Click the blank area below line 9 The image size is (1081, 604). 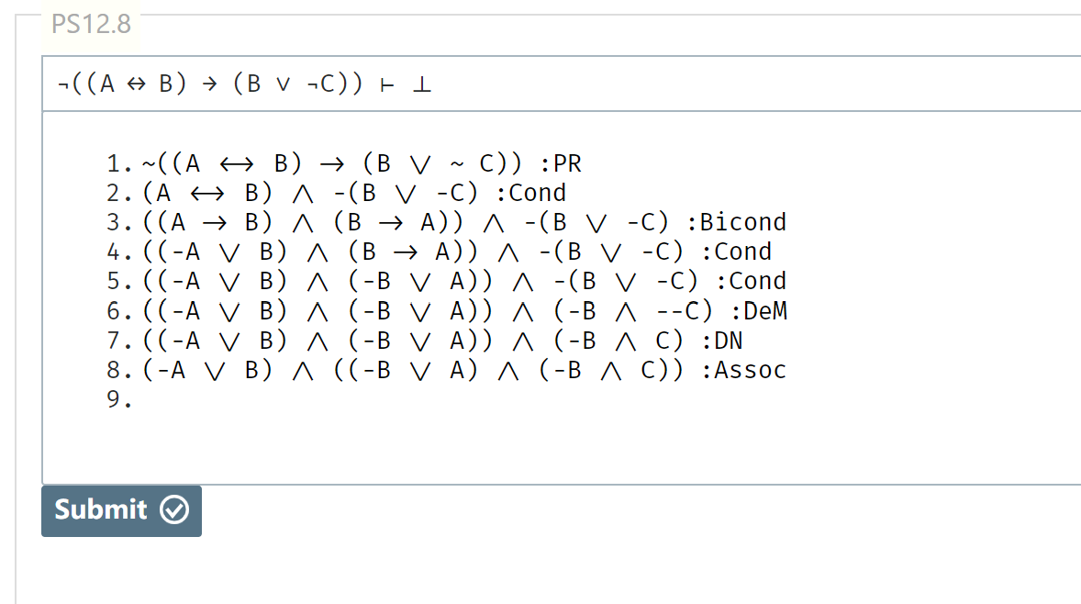point(552,448)
